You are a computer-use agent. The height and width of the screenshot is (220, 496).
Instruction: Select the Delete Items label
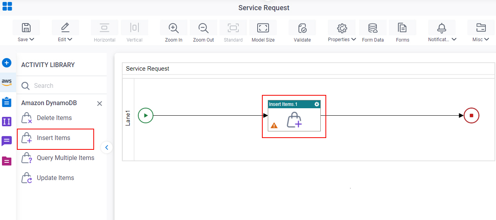pyautogui.click(x=54, y=118)
